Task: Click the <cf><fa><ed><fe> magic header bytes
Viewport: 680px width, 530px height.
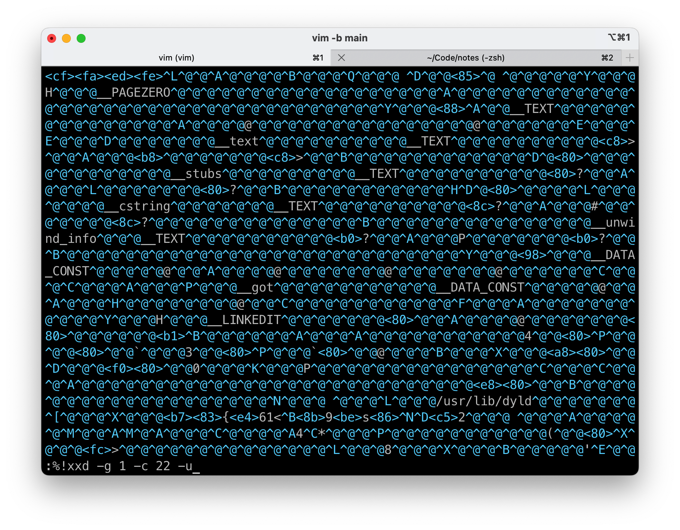Action: pos(104,76)
